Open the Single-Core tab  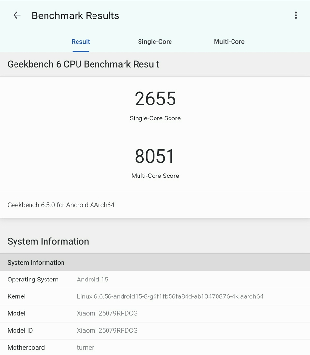click(155, 42)
